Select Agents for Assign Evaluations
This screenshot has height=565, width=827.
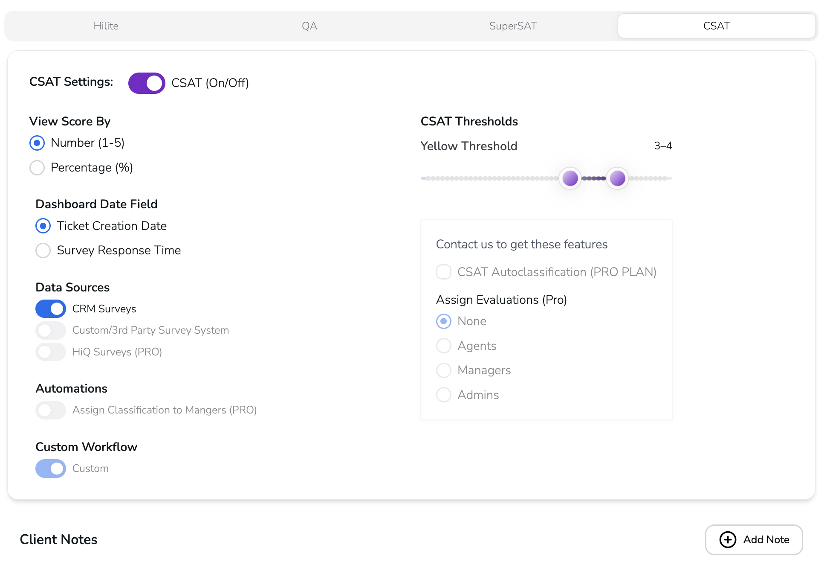tap(444, 346)
